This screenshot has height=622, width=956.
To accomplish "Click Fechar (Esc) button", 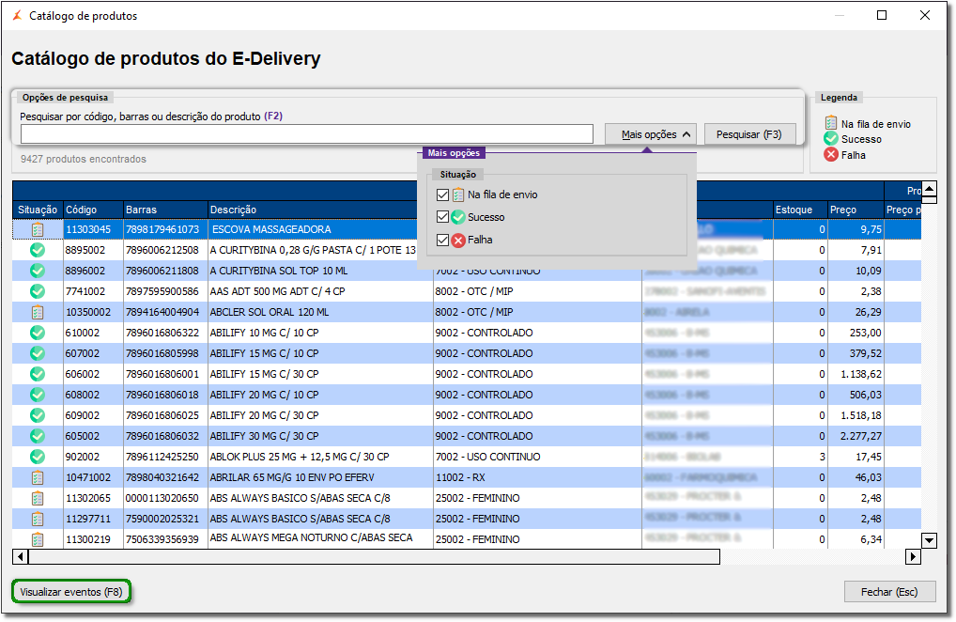I will [x=889, y=592].
